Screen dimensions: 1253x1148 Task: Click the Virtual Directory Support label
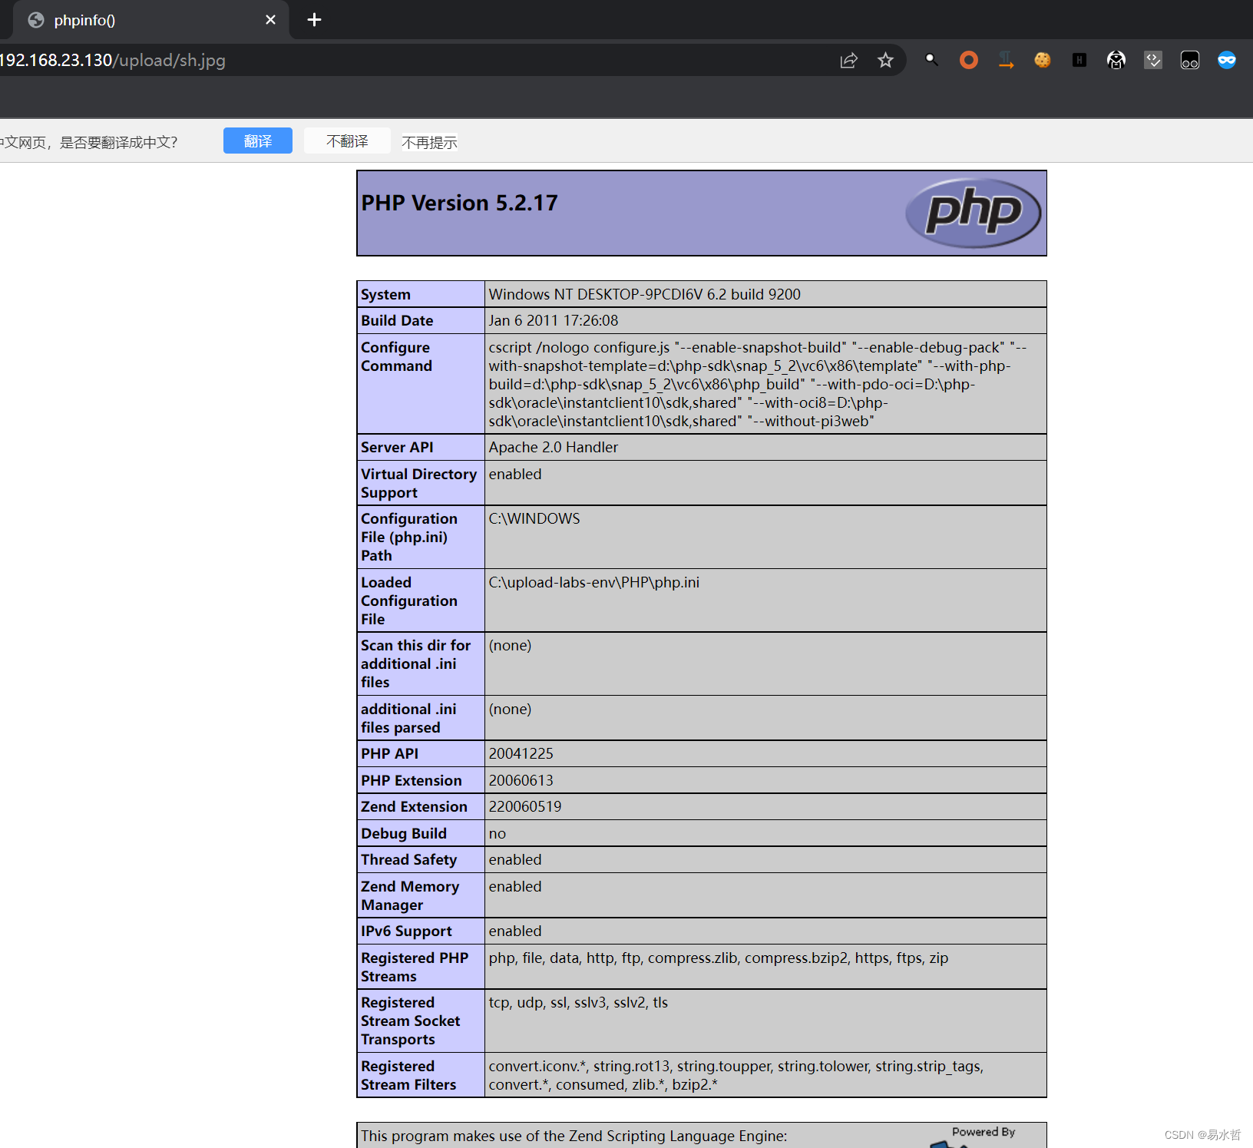(418, 484)
